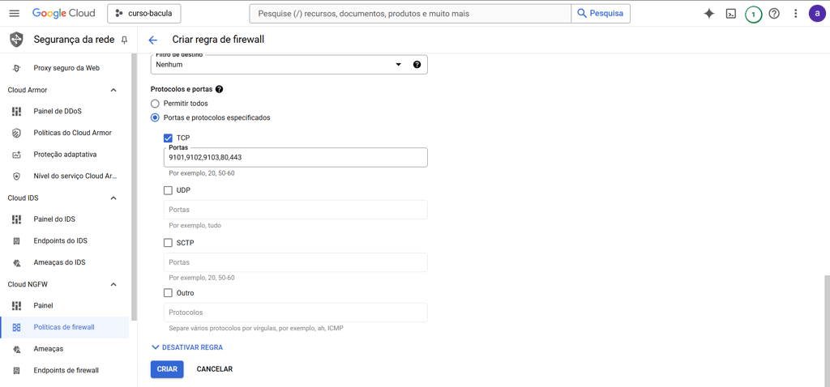Pin the Segurança da rede panel
The image size is (830, 387).
124,40
